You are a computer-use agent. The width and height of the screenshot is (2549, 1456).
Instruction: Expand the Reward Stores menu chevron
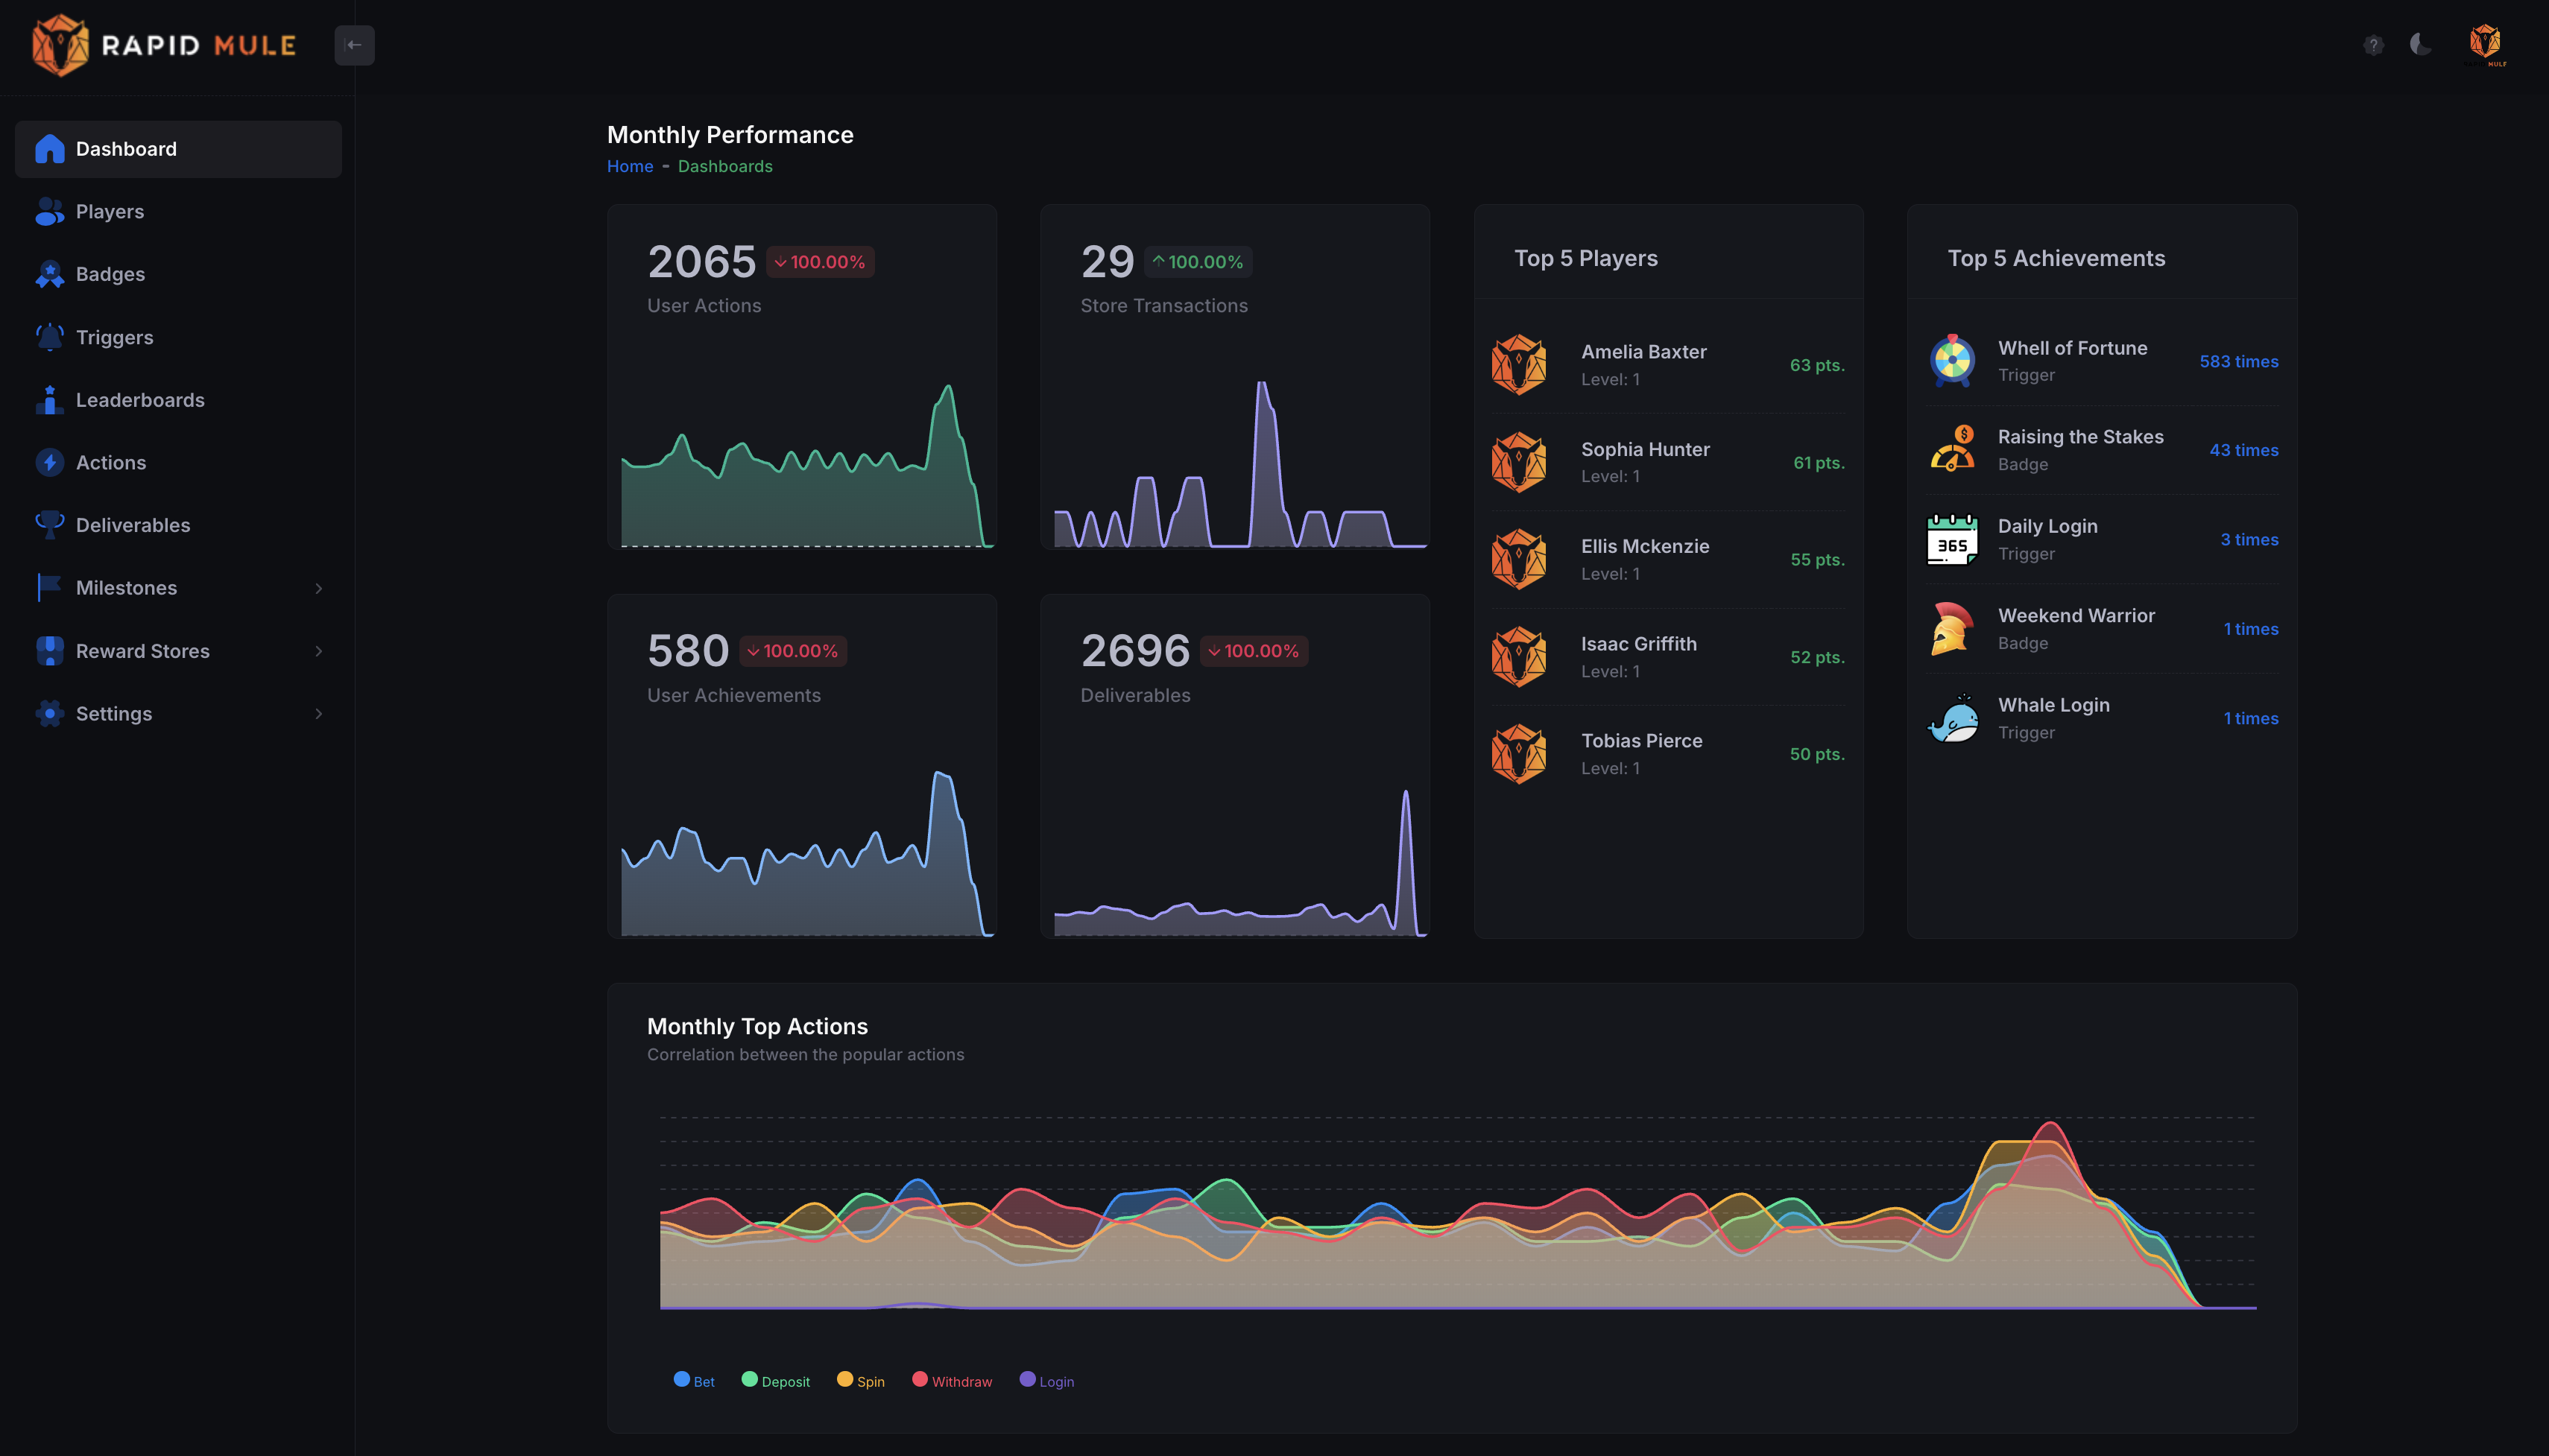[319, 651]
